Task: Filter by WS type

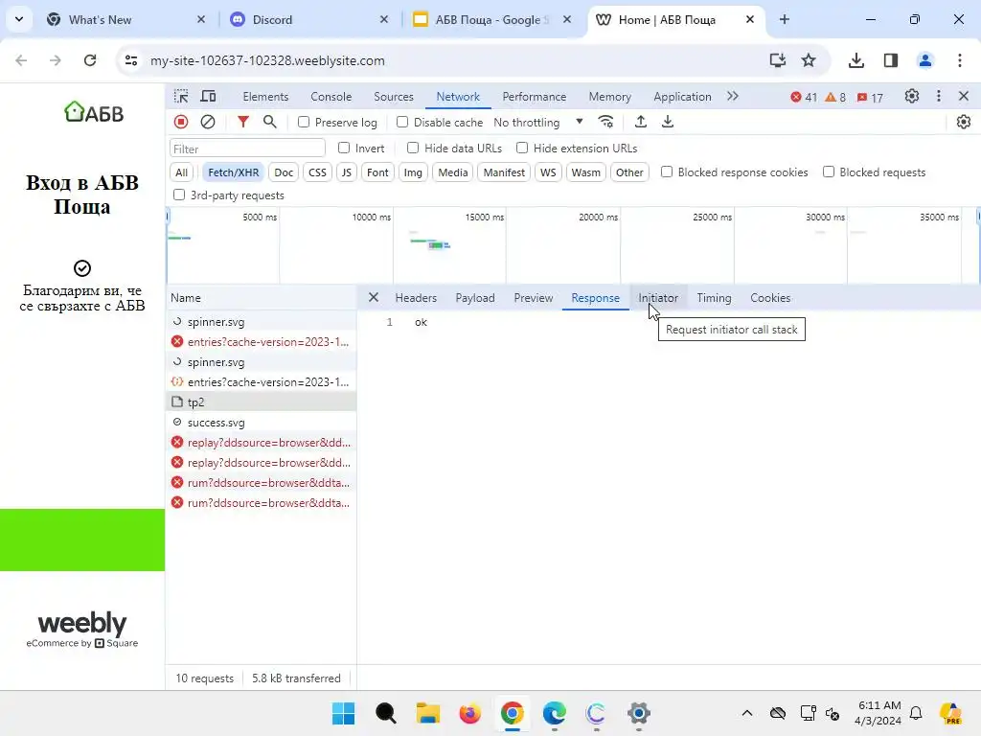Action: pos(548,172)
